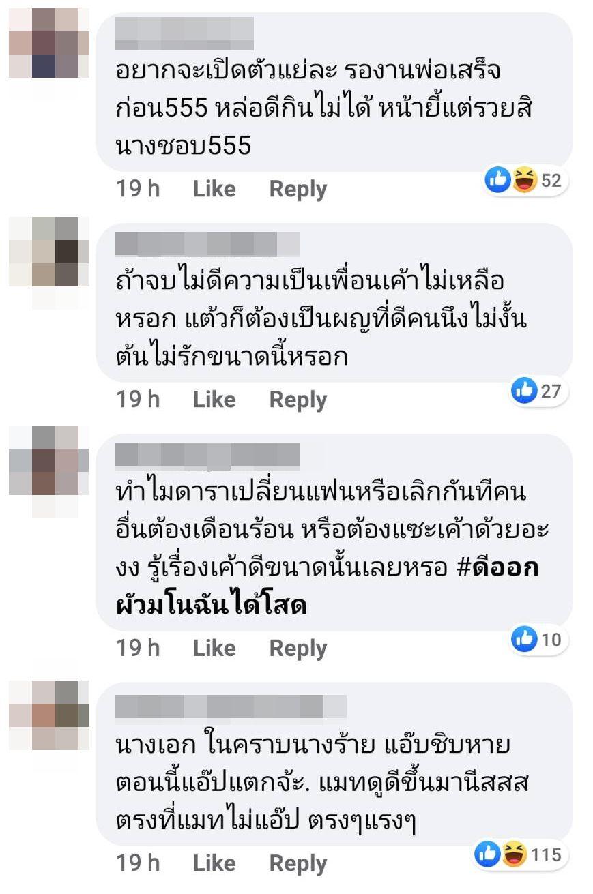Open the like reactions showing 10
593x894 pixels.
(x=539, y=639)
